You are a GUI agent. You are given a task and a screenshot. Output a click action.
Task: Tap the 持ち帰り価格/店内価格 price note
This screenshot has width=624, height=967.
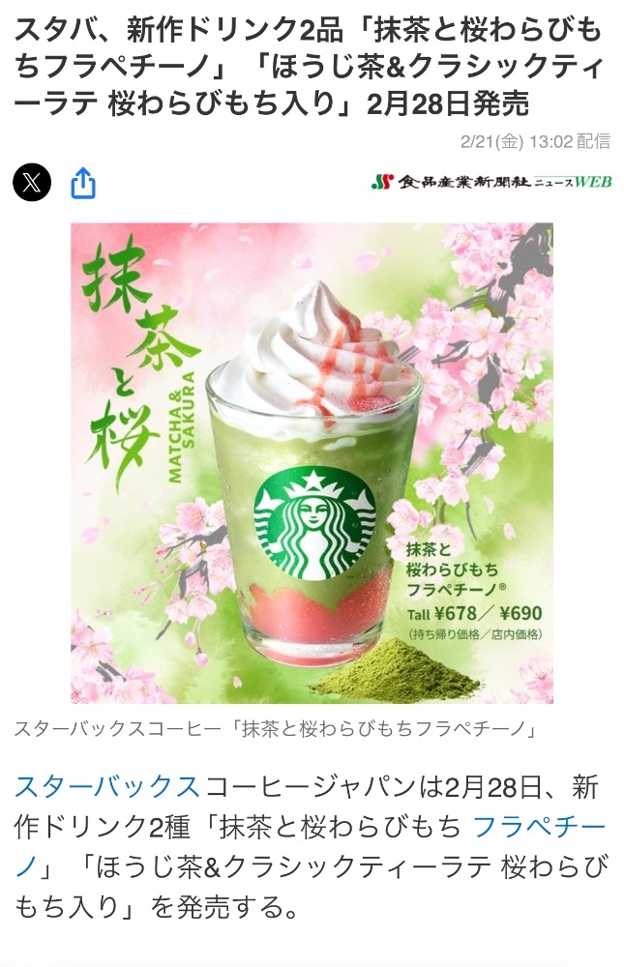475,634
